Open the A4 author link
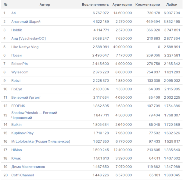This screenshot has height=180, width=183. pos(13,13)
